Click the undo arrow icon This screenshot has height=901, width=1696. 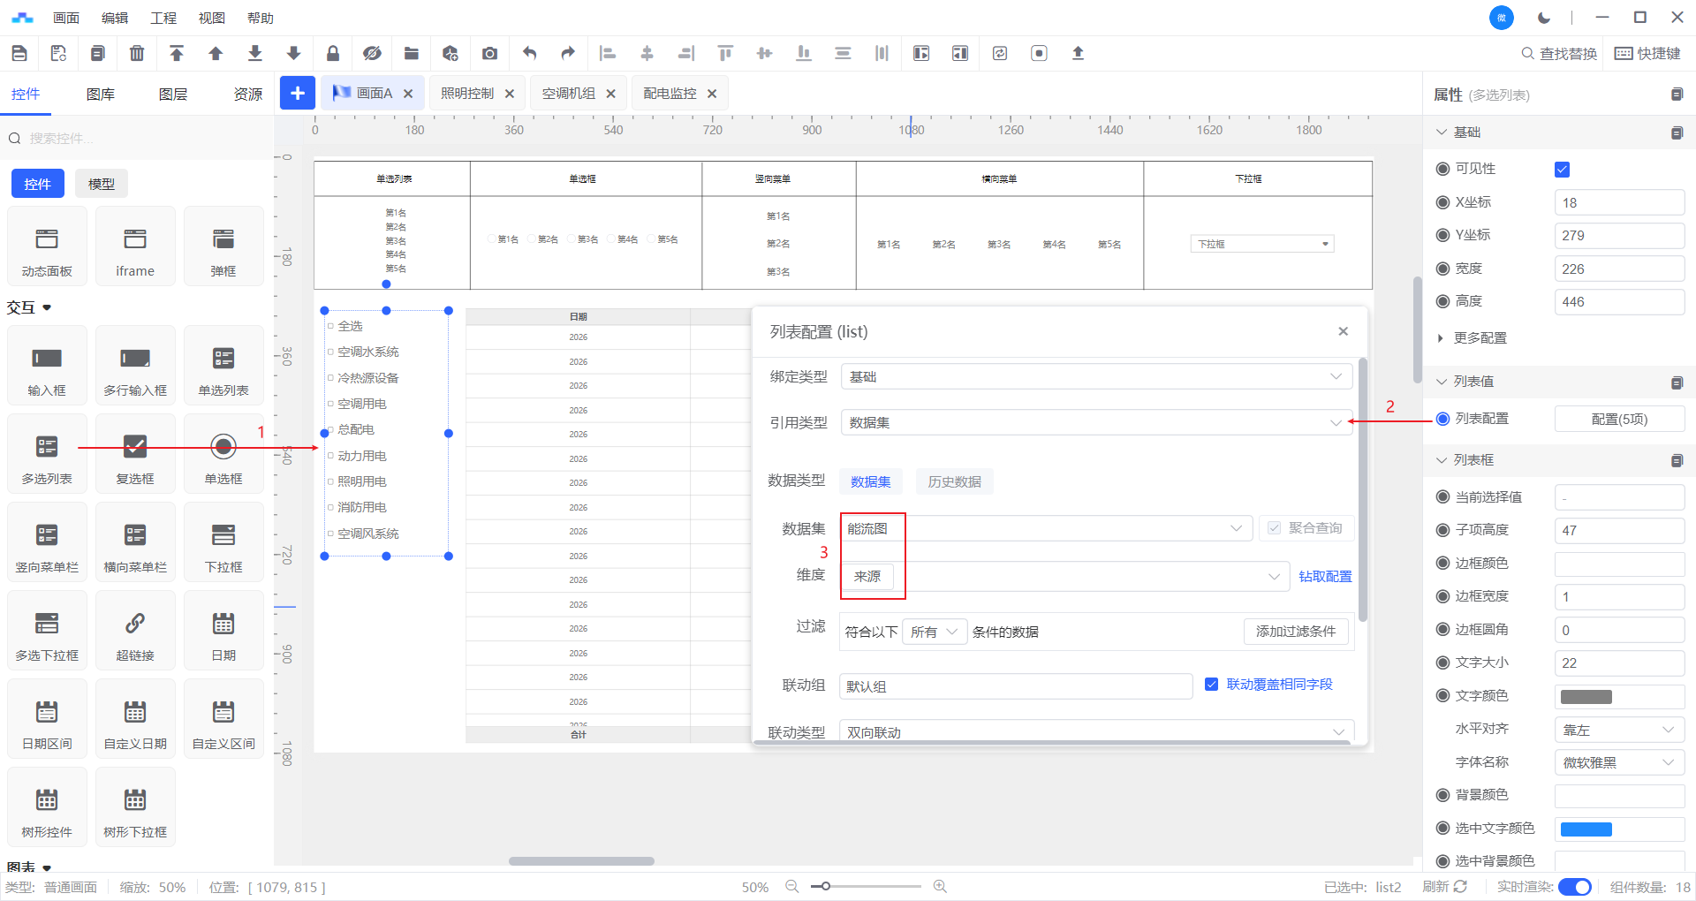[x=529, y=53]
